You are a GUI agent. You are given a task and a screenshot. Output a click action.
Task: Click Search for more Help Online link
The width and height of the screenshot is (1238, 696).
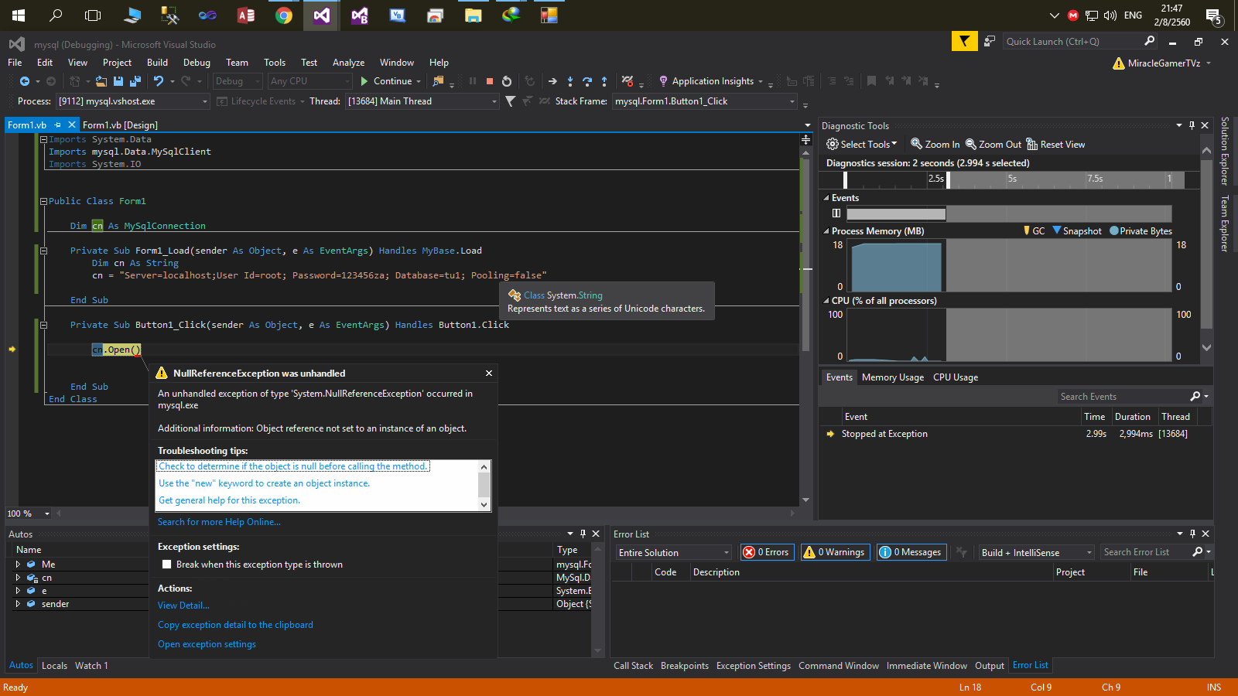click(x=219, y=522)
